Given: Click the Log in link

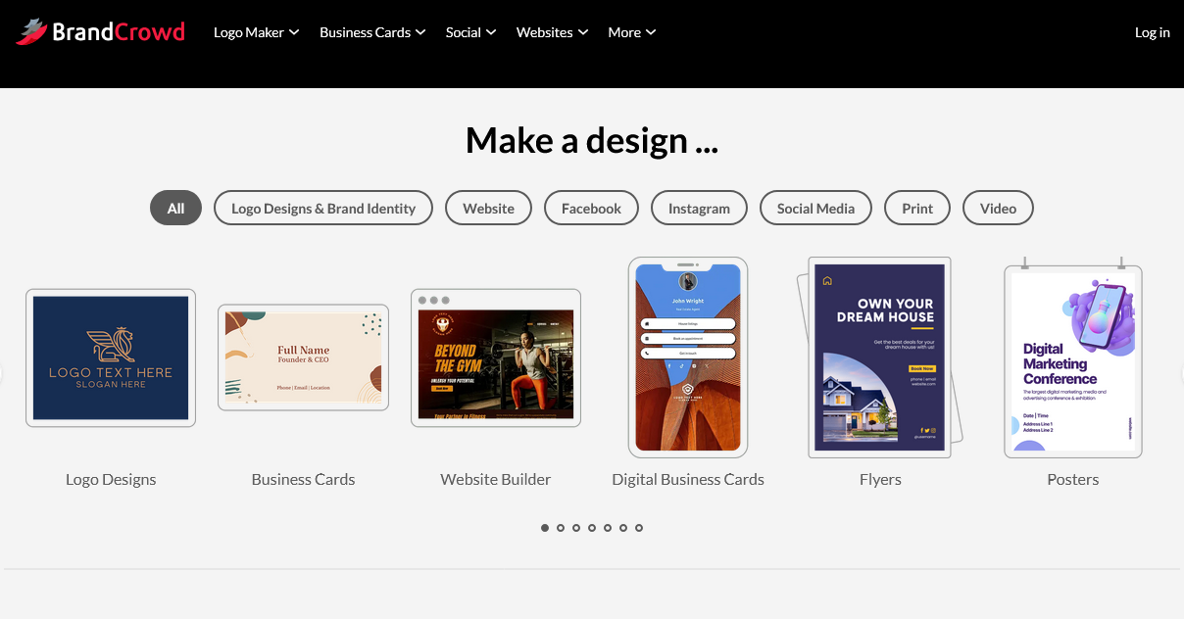Looking at the screenshot, I should pyautogui.click(x=1152, y=31).
